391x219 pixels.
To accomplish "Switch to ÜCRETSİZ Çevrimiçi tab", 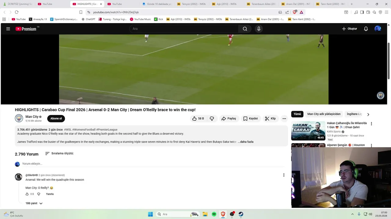I will [18, 4].
